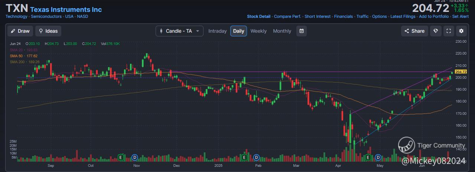The image size is (475, 172).
Task: Switch to the Monthly timeframe
Action: (x=282, y=31)
